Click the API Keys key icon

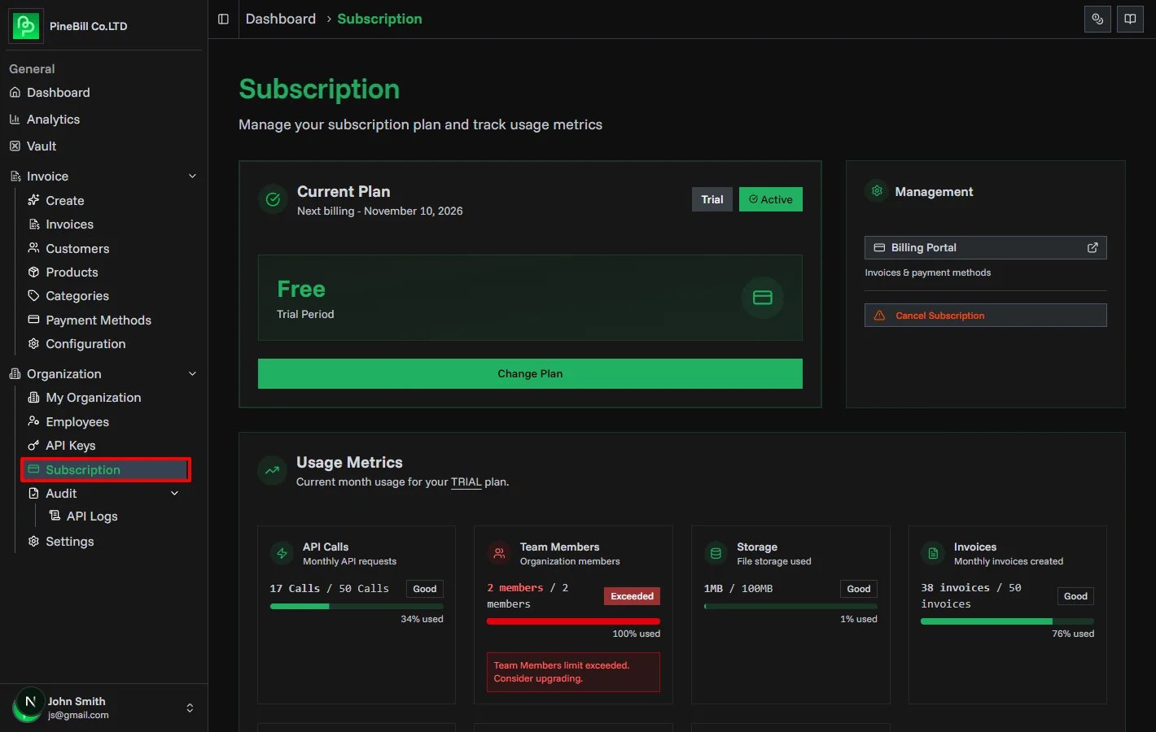pyautogui.click(x=33, y=445)
